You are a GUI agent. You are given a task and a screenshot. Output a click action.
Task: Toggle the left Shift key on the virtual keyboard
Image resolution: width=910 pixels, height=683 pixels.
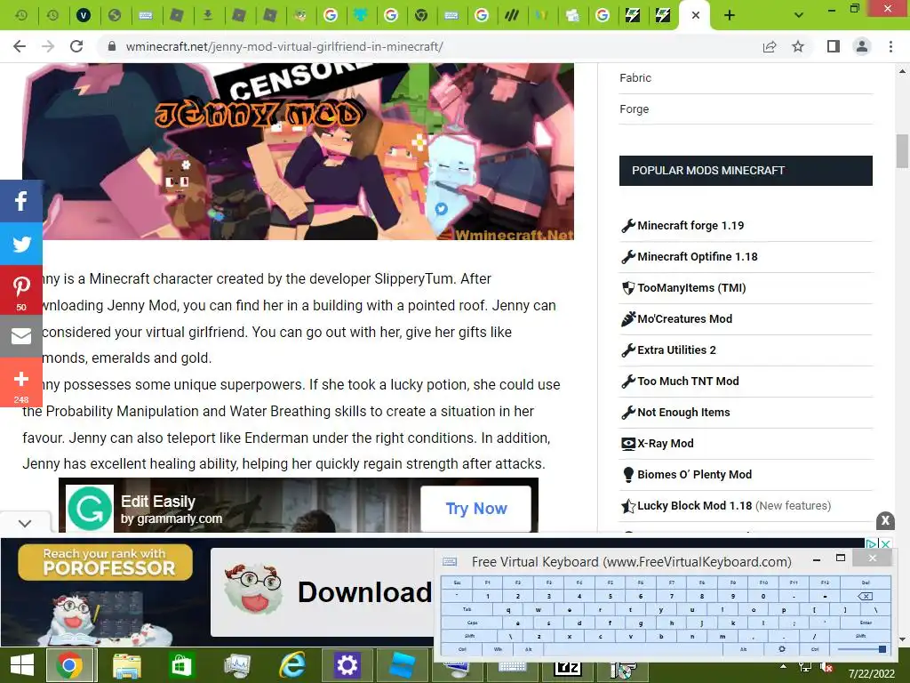tap(469, 636)
